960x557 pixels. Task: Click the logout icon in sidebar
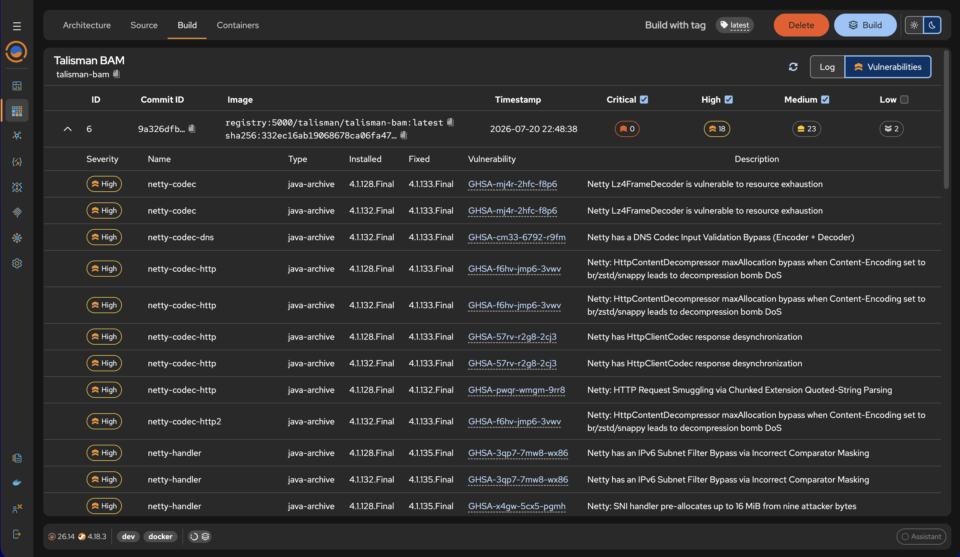point(17,534)
